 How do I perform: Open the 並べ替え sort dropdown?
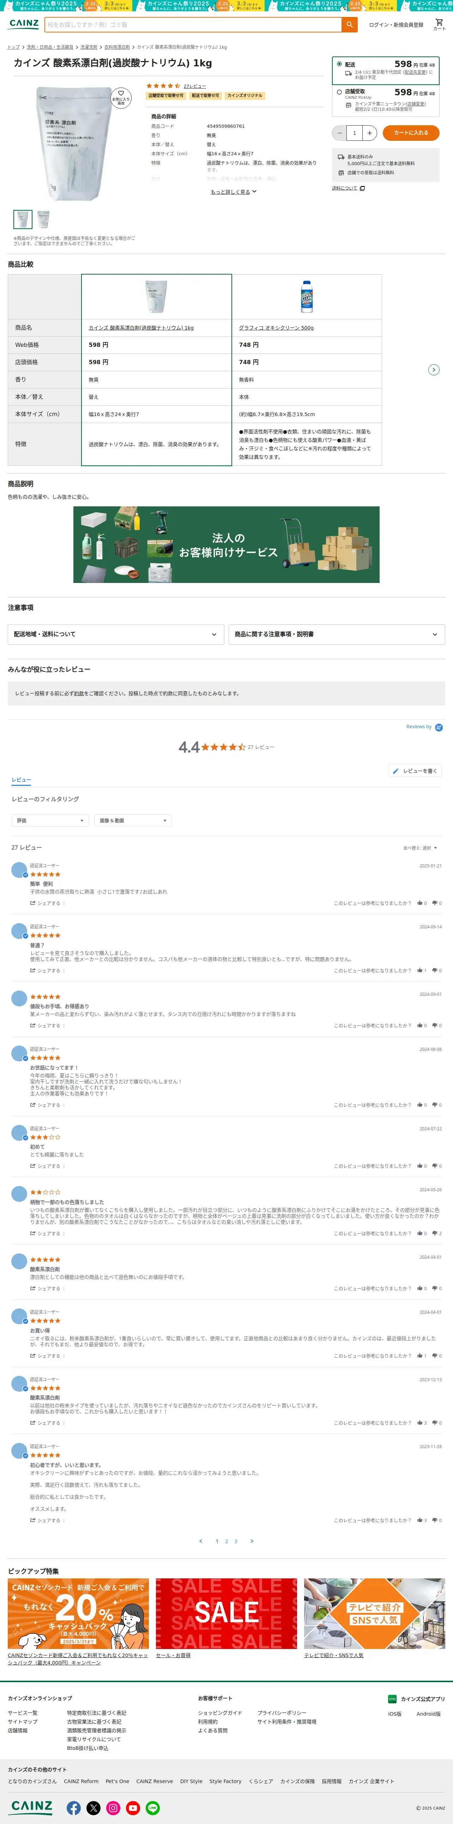(421, 848)
